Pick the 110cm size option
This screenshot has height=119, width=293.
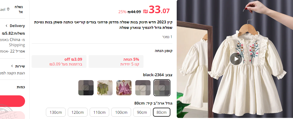click(99, 112)
